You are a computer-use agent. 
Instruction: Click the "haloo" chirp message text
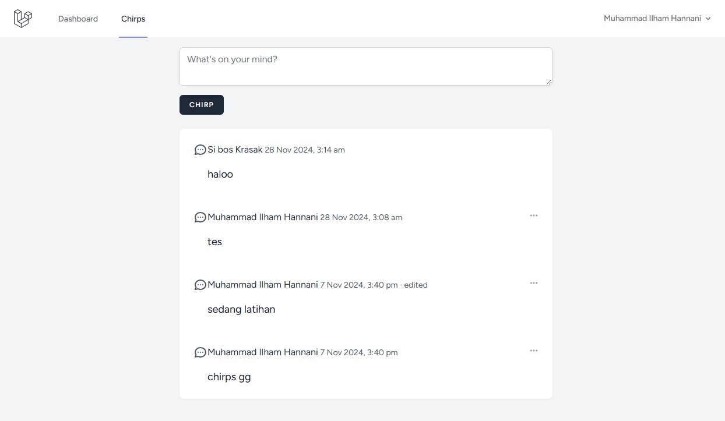[x=220, y=174]
